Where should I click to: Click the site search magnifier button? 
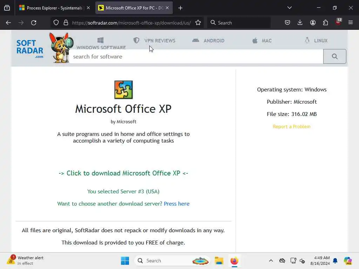pyautogui.click(x=334, y=56)
